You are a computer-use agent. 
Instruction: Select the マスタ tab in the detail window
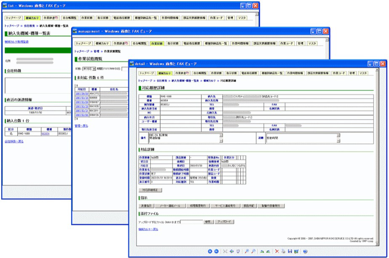coord(363,73)
